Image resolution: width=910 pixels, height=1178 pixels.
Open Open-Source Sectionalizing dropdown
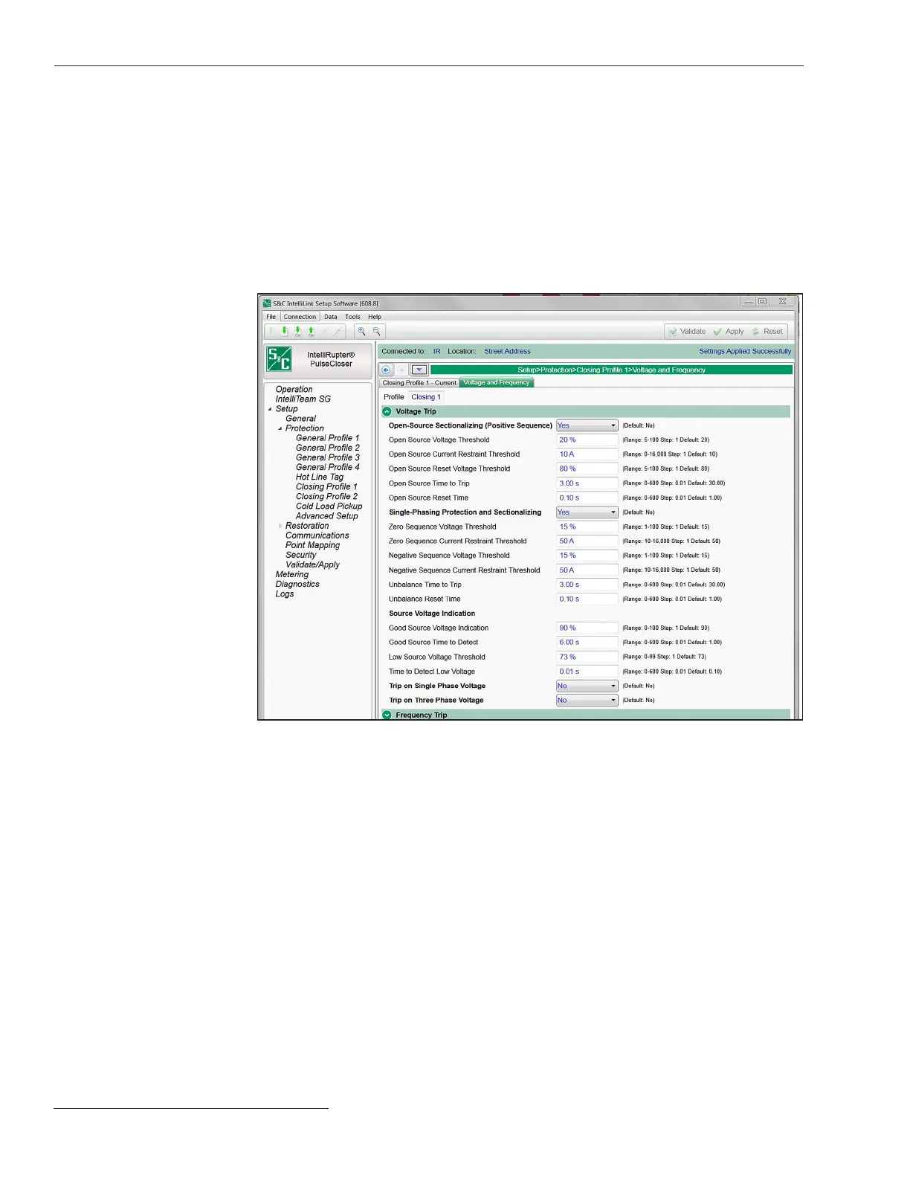point(587,425)
